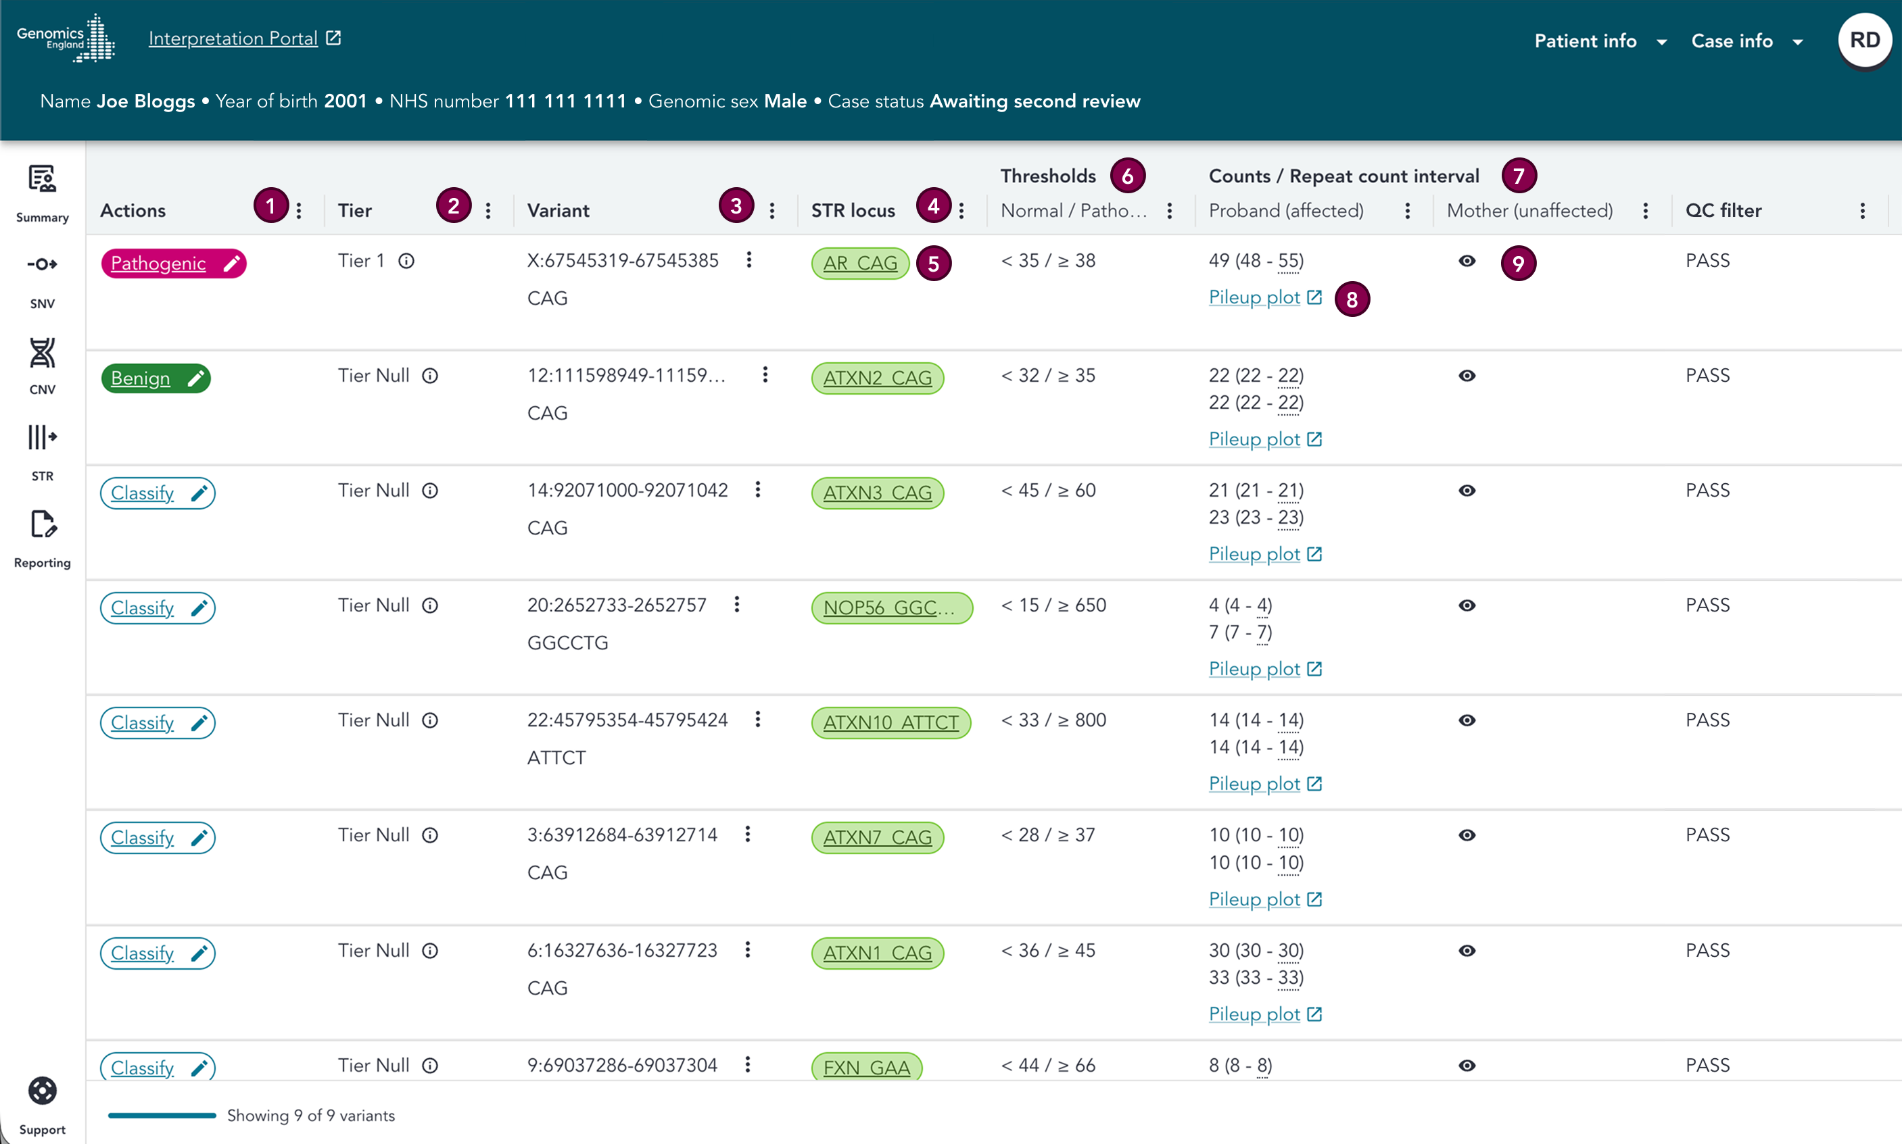Click the ATXN10_ATTCT locus chip
The image size is (1902, 1144).
pyautogui.click(x=890, y=723)
